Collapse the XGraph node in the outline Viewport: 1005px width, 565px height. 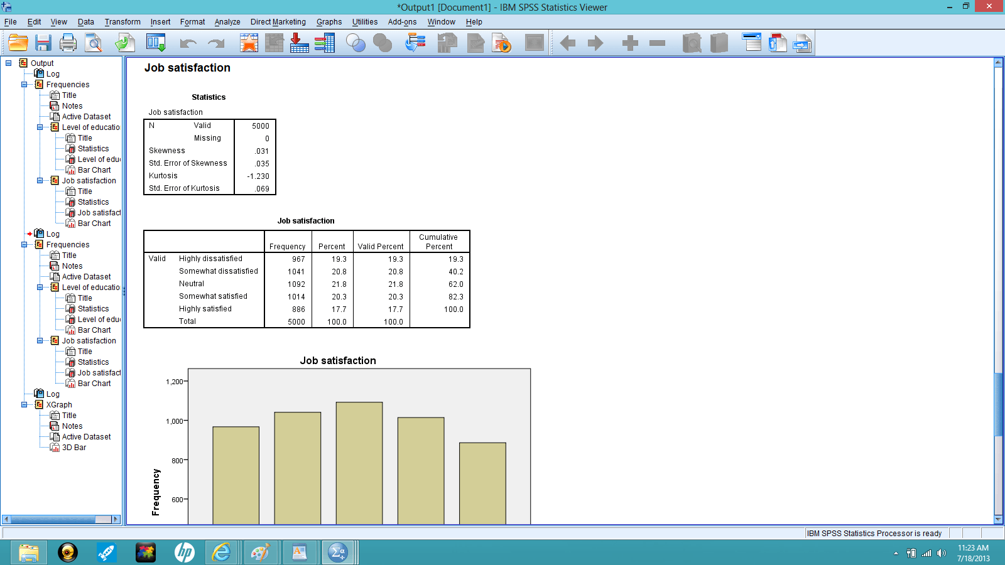[24, 405]
